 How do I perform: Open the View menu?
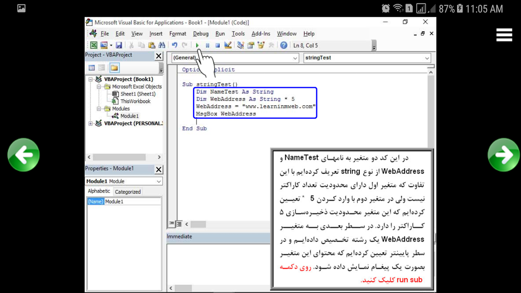point(137,34)
